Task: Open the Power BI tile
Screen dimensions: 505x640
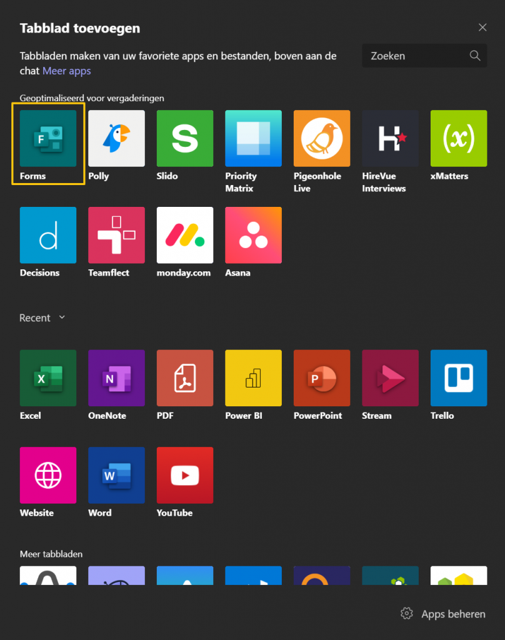Action: click(254, 378)
